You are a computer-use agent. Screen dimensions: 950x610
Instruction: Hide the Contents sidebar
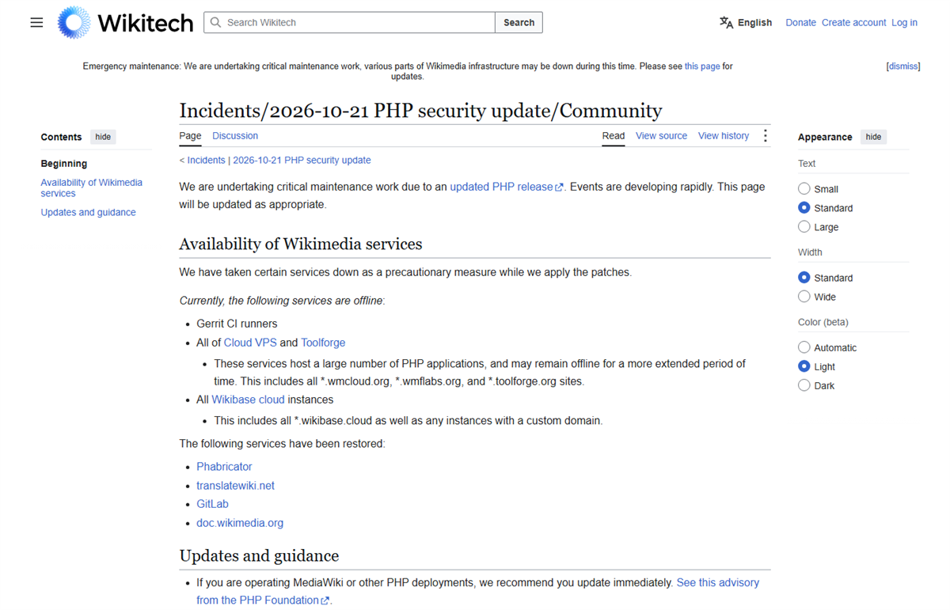[x=103, y=137]
